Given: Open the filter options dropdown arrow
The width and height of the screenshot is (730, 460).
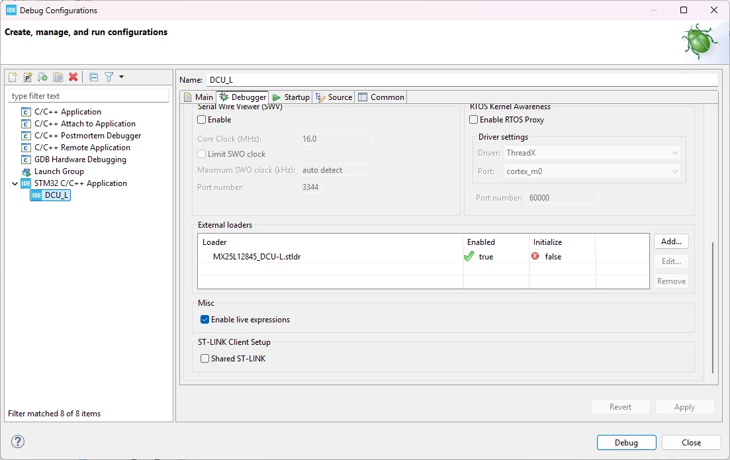Looking at the screenshot, I should click(122, 77).
